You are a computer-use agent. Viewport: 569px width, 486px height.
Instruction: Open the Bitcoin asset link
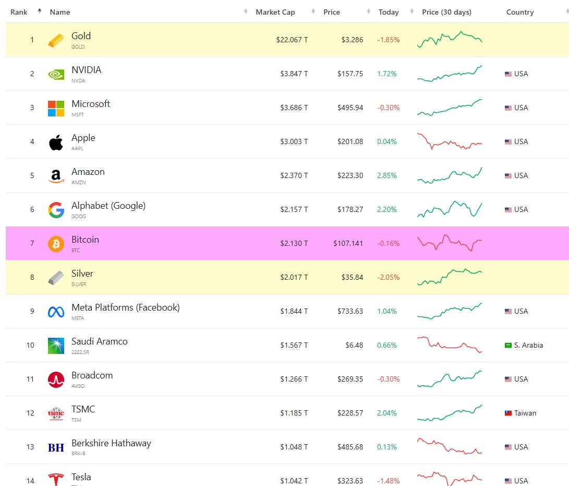(86, 240)
